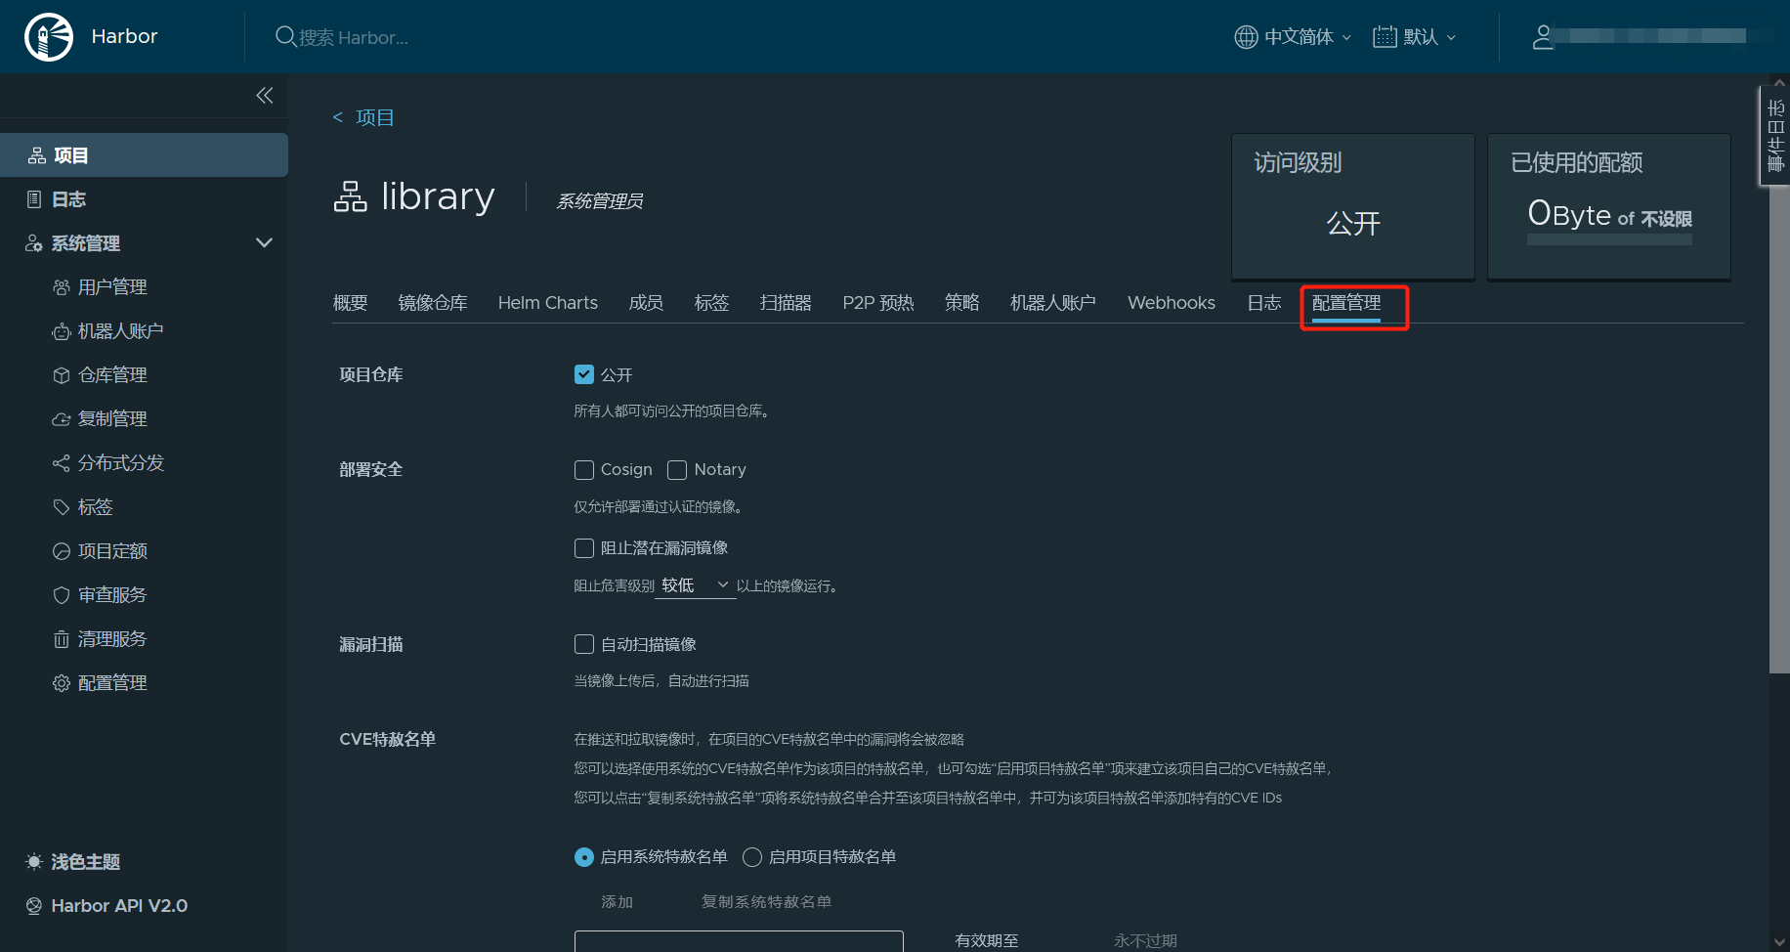Click the quota usage progress bar
The height and width of the screenshot is (952, 1790).
click(x=1609, y=239)
